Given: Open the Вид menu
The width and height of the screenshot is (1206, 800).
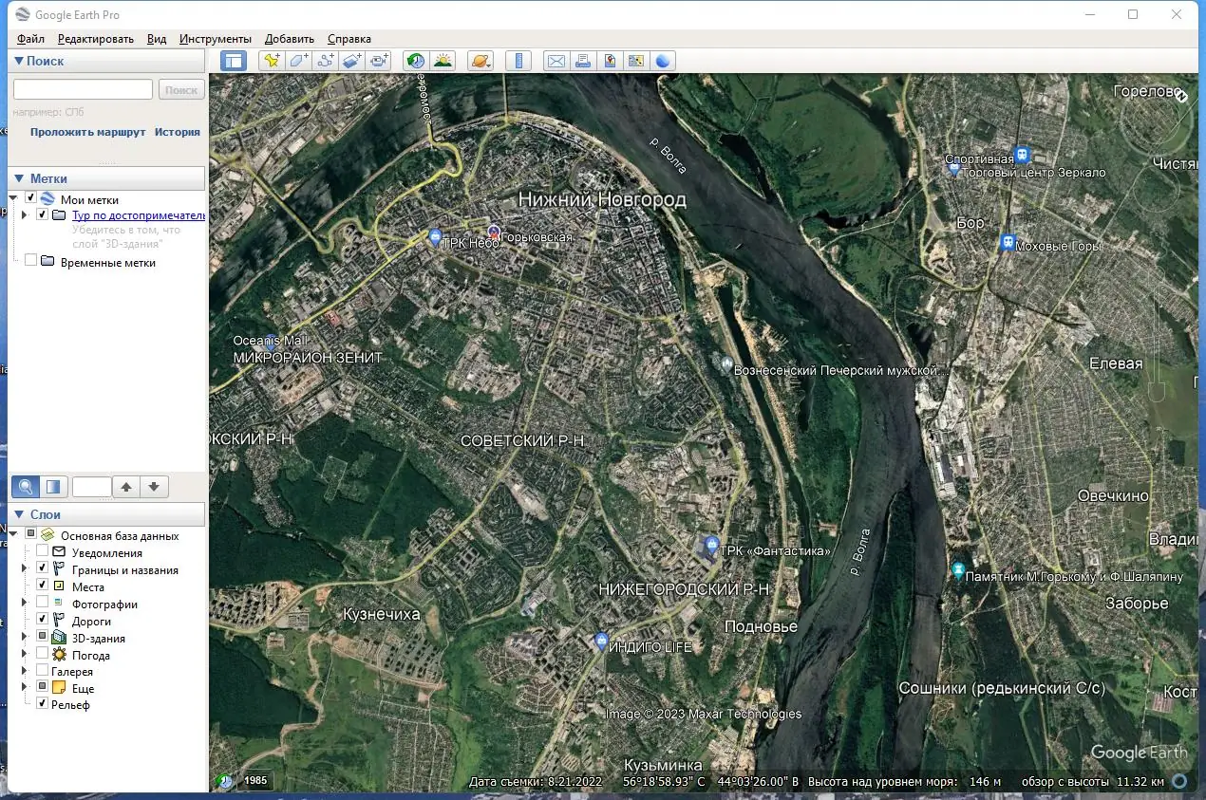Looking at the screenshot, I should (x=157, y=39).
